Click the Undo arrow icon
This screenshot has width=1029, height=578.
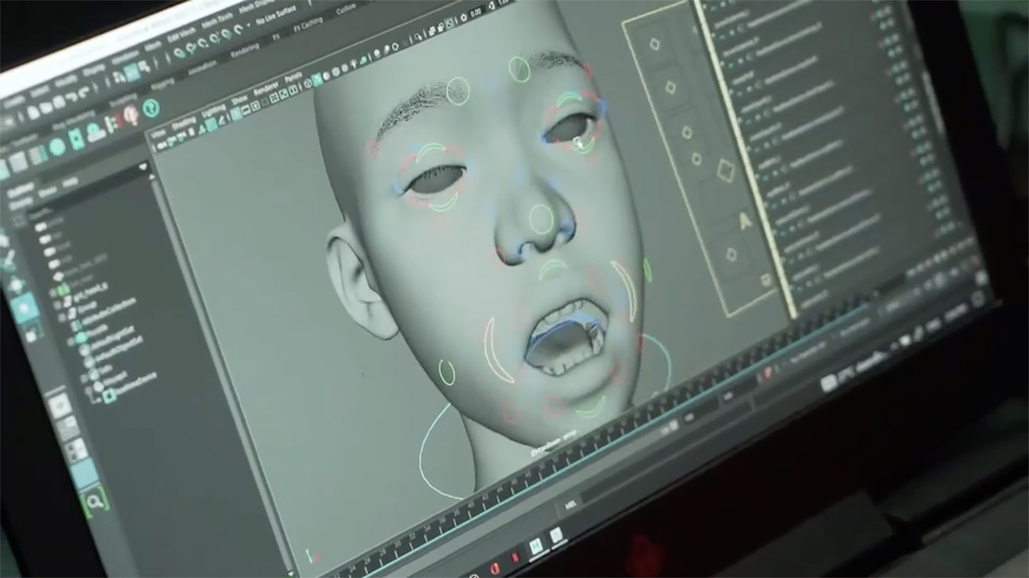[72, 96]
